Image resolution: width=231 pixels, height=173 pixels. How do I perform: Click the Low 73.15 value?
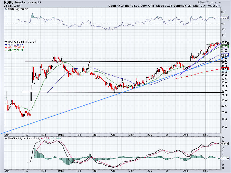(x=147, y=6)
